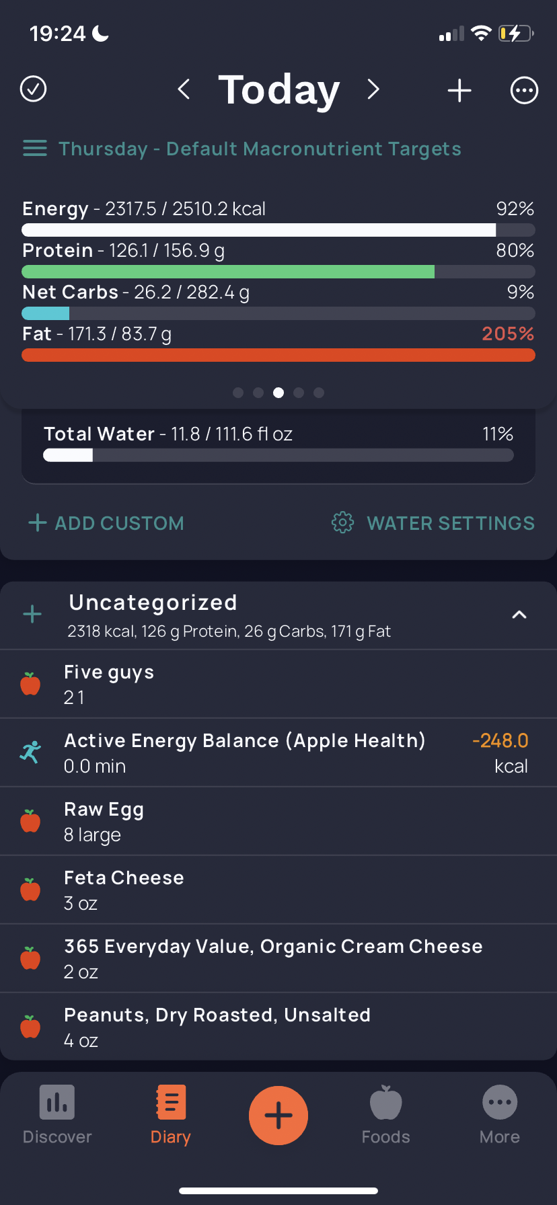Open the three-dot options menu icon
This screenshot has width=557, height=1205.
click(524, 90)
